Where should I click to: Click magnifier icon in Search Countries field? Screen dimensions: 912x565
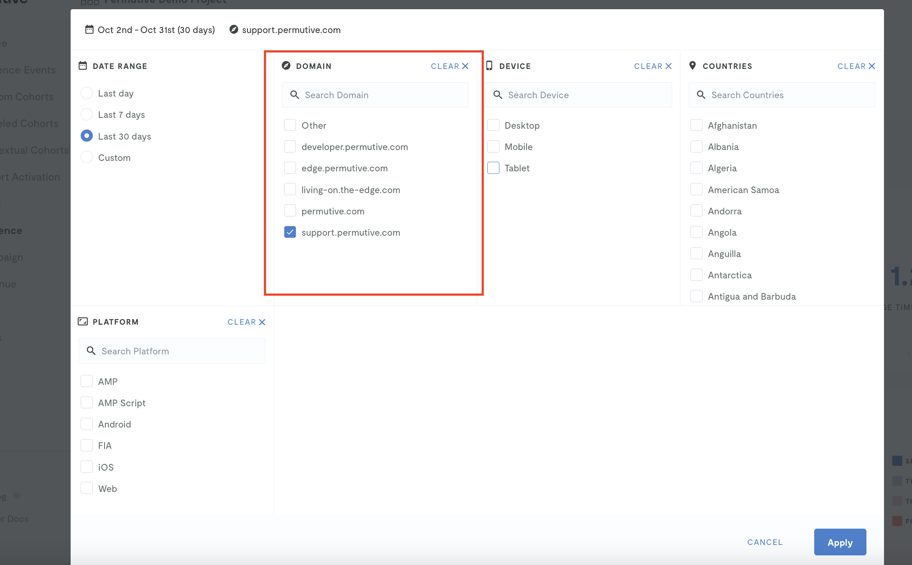click(x=701, y=95)
